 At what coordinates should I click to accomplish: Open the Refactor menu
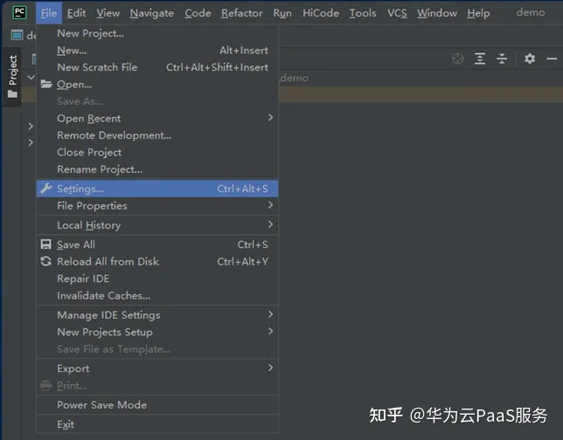pyautogui.click(x=241, y=13)
